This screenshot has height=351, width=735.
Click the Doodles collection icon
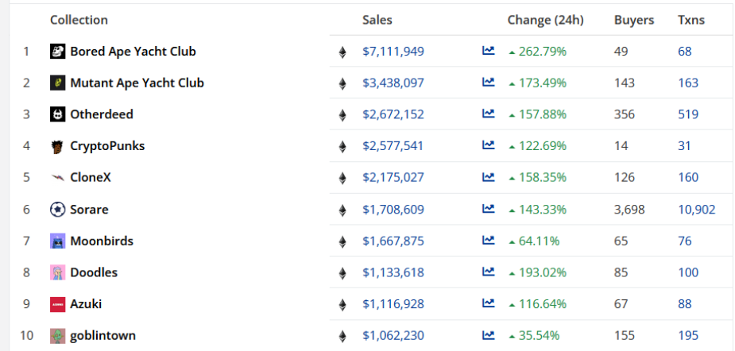[x=57, y=272]
